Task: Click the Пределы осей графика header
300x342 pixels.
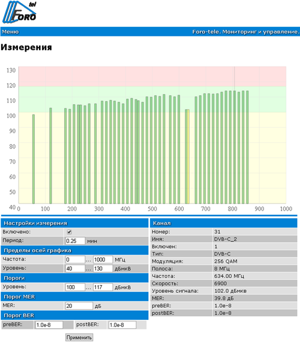Action: [74, 250]
